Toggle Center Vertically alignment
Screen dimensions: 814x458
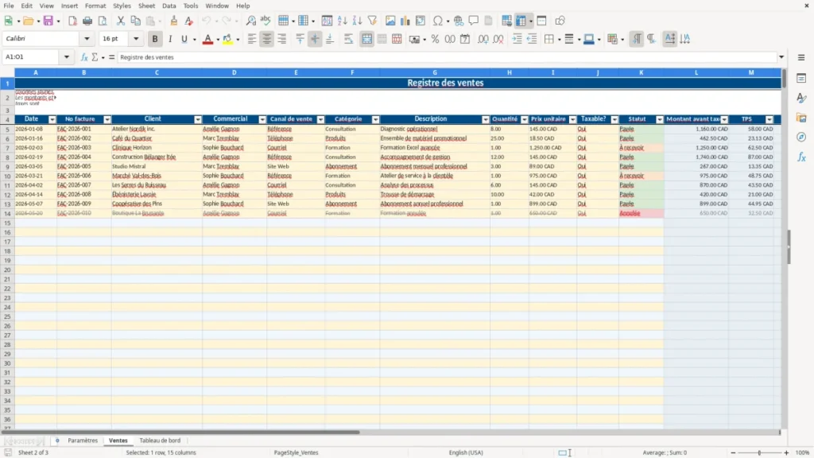pyautogui.click(x=315, y=39)
